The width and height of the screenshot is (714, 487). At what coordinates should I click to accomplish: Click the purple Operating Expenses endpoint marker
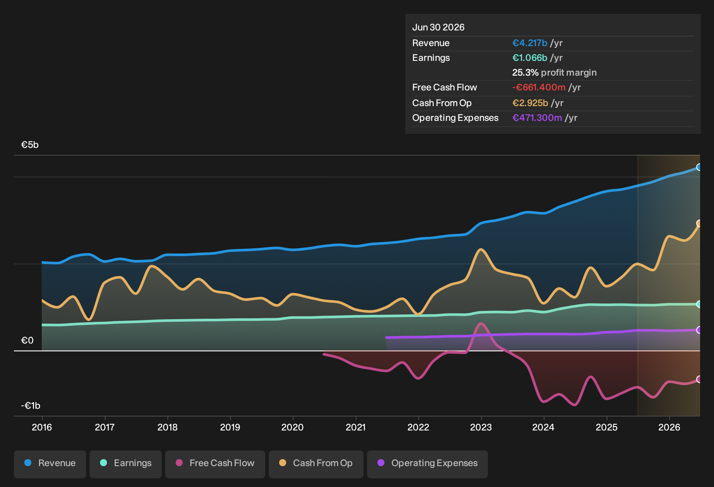pyautogui.click(x=699, y=330)
